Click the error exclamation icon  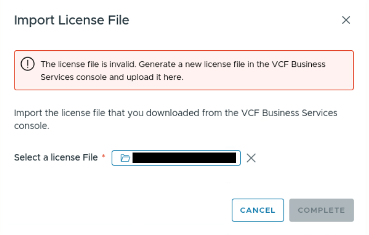(27, 64)
